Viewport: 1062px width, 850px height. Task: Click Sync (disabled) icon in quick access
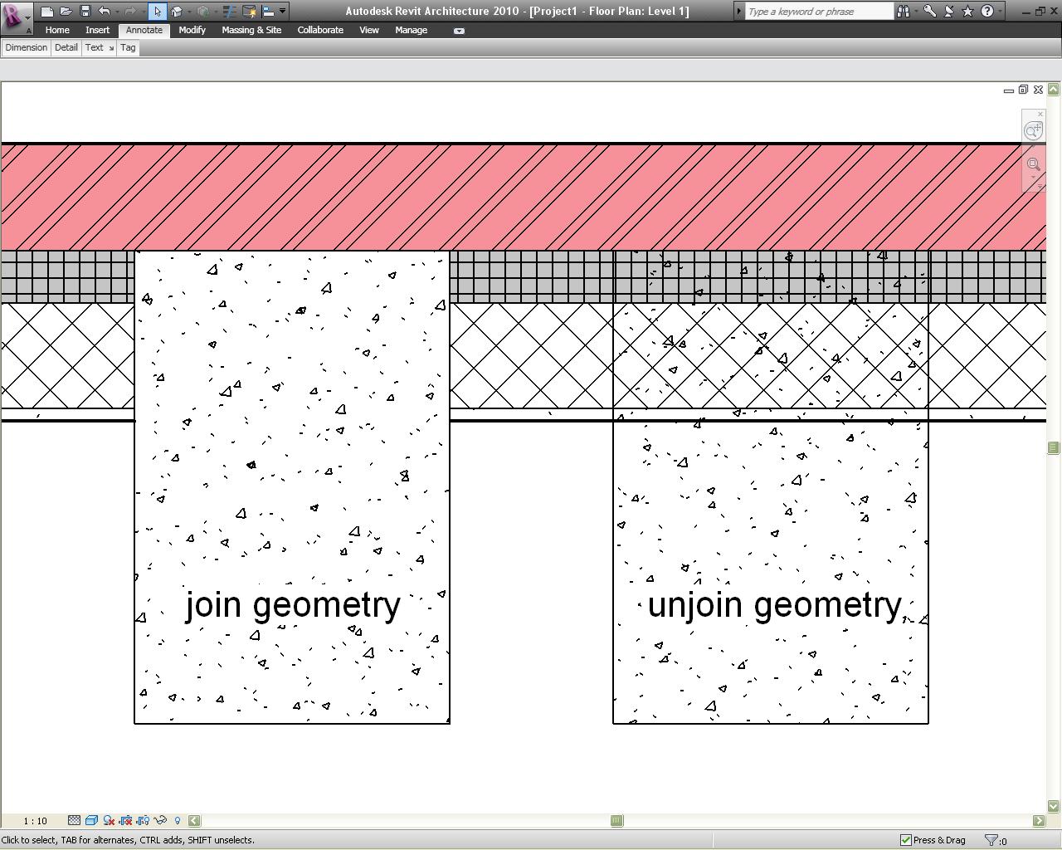click(203, 11)
